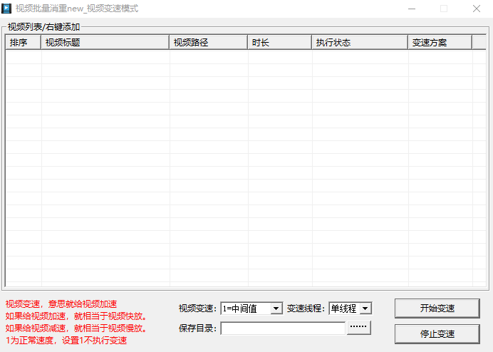Click red text 如果给视频减速，就相当于视频慢放
The height and width of the screenshot is (352, 493).
[x=76, y=328]
